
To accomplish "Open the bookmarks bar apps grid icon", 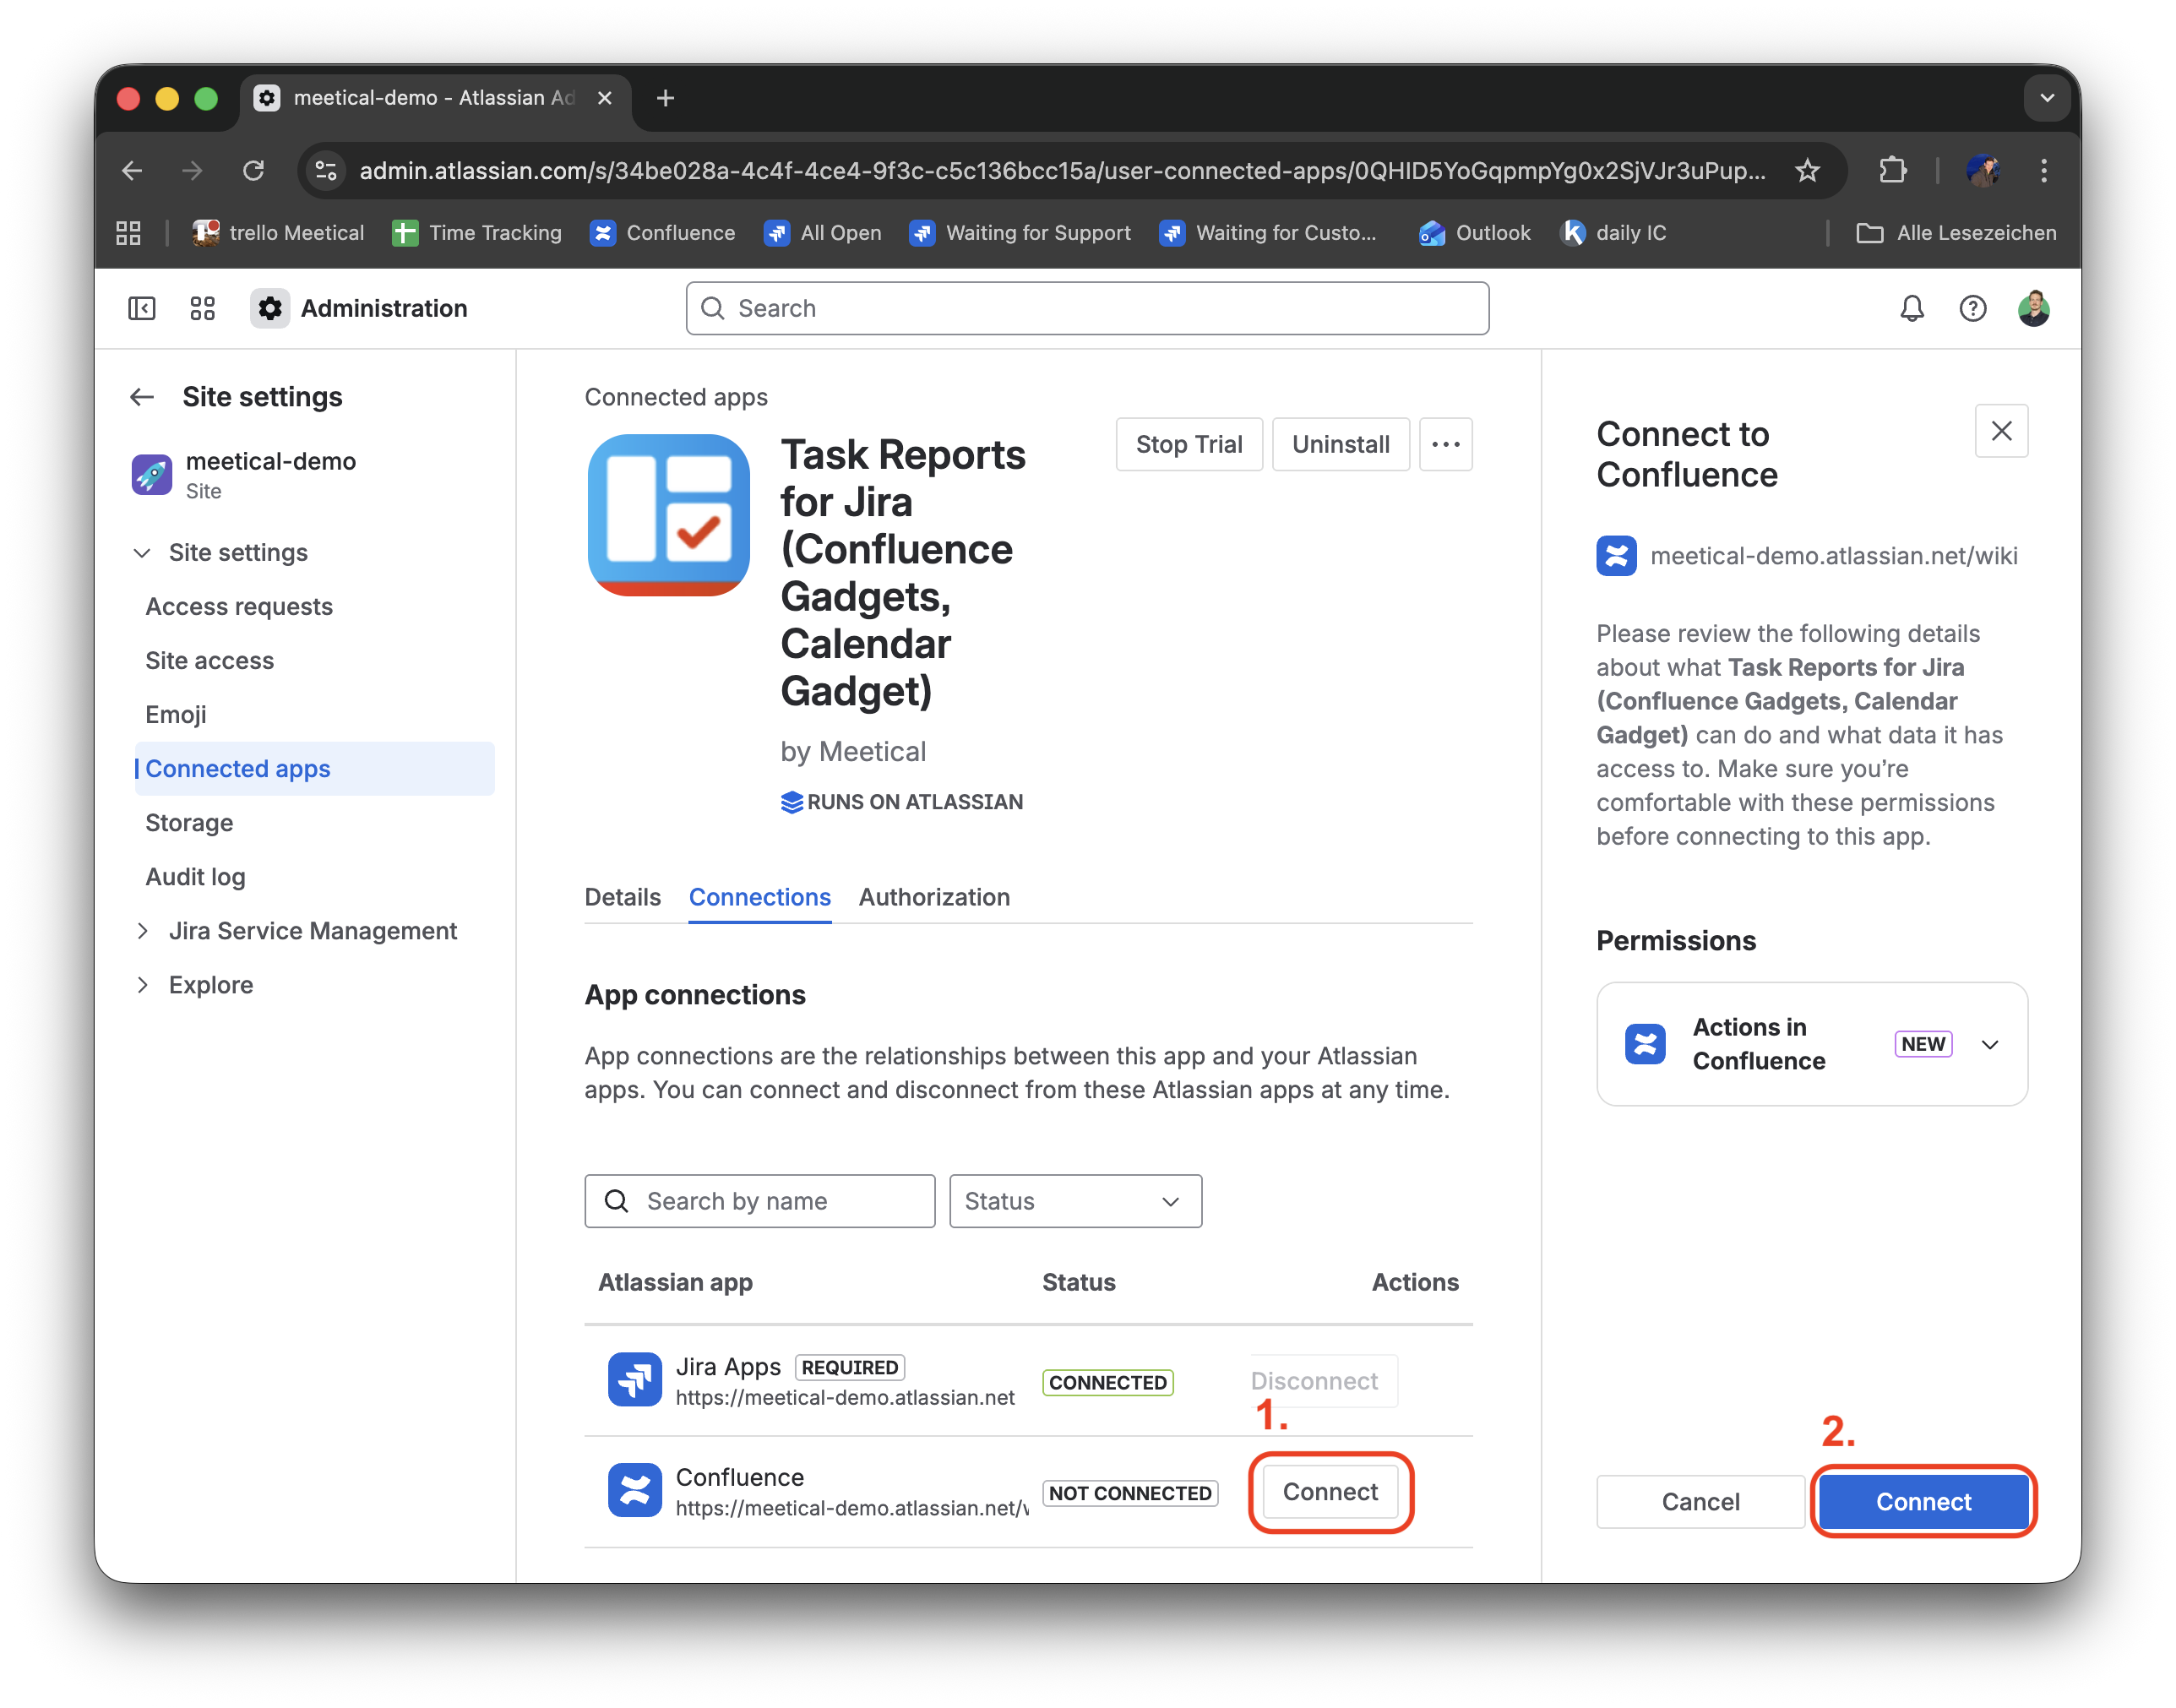I will coord(128,233).
